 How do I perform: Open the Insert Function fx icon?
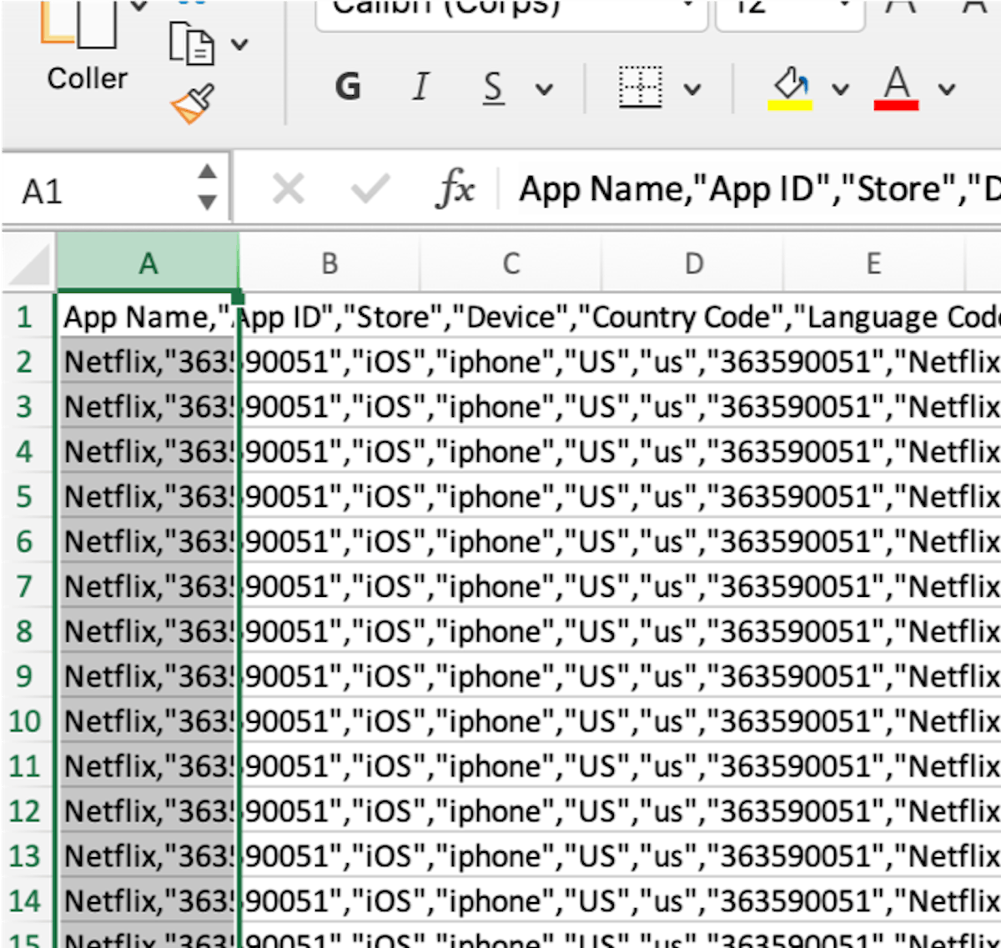(x=455, y=188)
